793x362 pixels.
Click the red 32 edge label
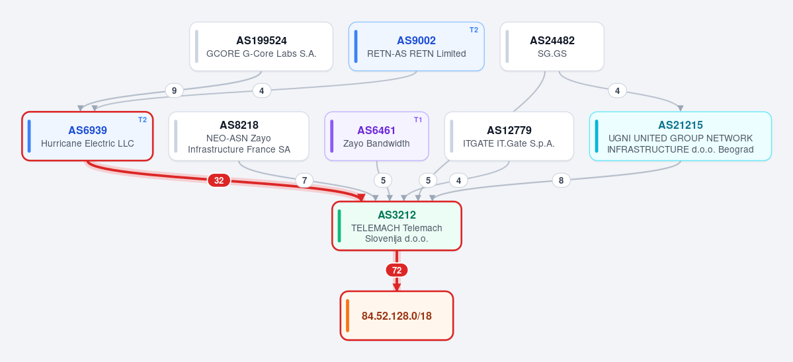[x=219, y=180]
